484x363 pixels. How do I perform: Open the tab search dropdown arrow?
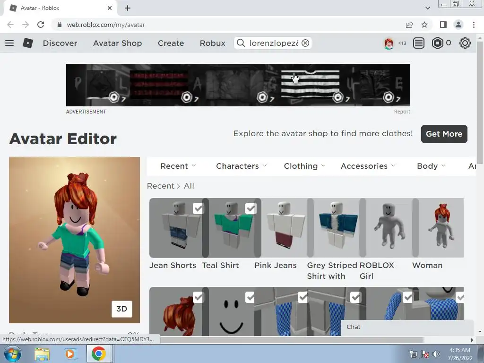coord(427,8)
